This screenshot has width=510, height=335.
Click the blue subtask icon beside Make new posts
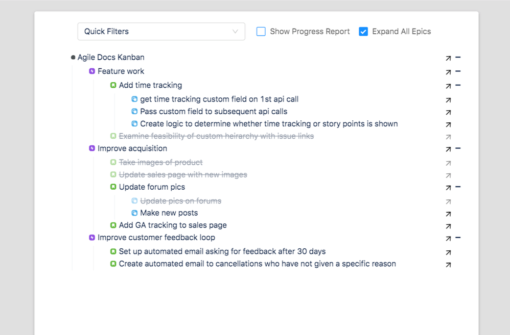tap(134, 213)
